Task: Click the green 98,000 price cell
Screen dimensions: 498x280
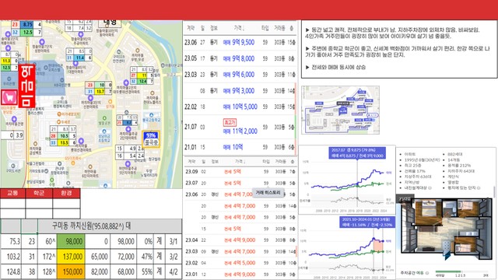Action: tap(71, 242)
